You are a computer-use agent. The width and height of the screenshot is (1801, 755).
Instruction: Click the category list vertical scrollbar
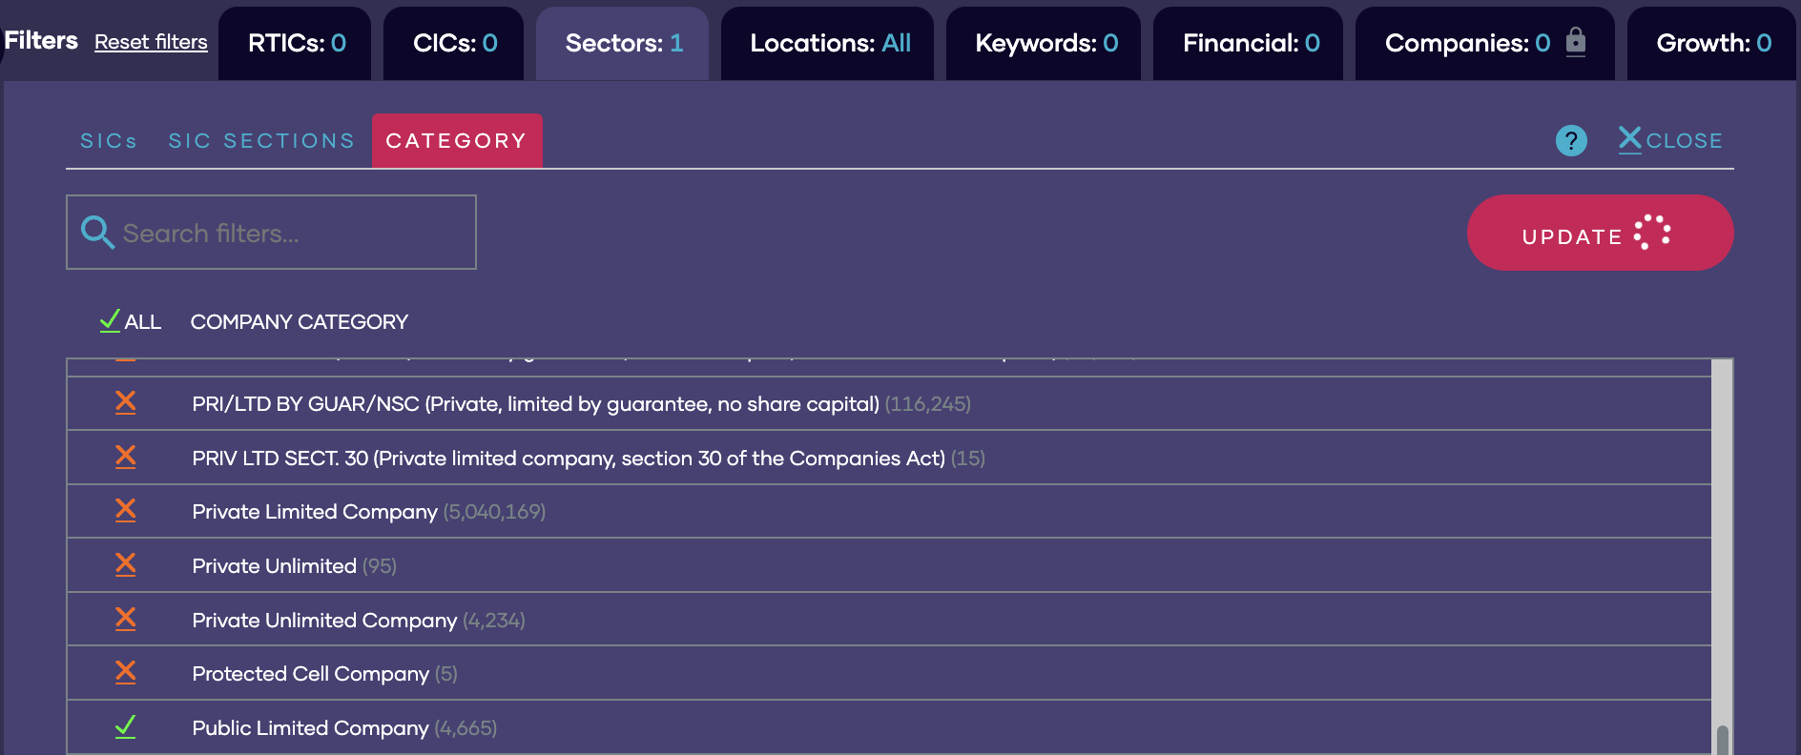pos(1722,557)
